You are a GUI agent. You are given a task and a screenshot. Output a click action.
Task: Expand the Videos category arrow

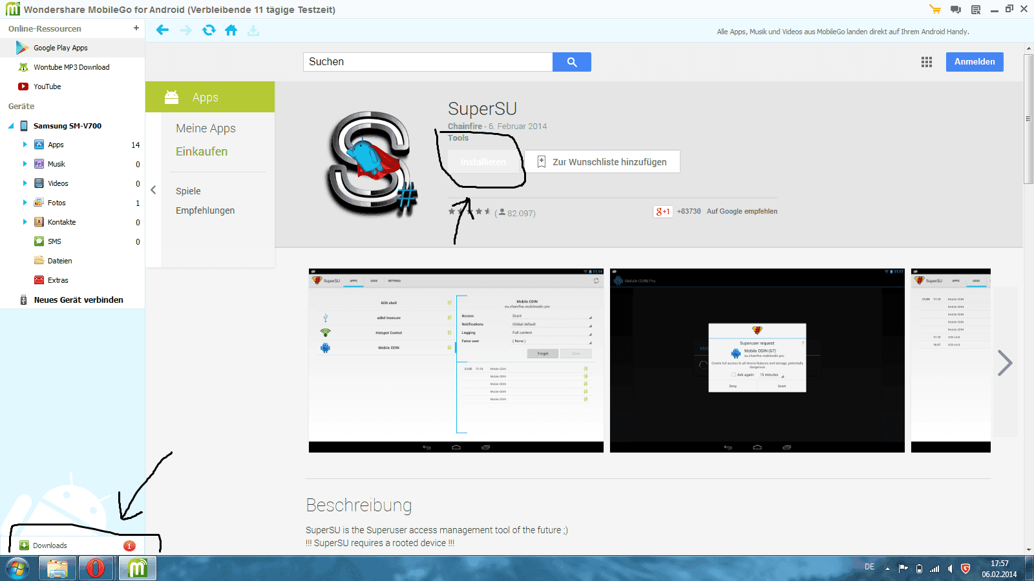point(25,183)
